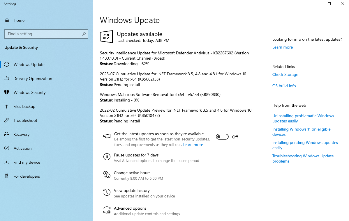Click the Pause updates circular pause icon
Image resolution: width=349 pixels, height=221 pixels.
[107, 157]
